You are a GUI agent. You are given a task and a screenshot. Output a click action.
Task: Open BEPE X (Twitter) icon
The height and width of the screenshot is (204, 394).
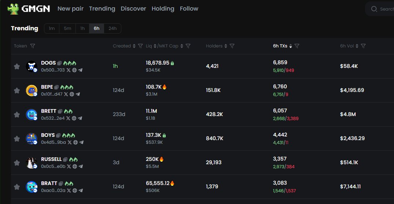(x=66, y=94)
